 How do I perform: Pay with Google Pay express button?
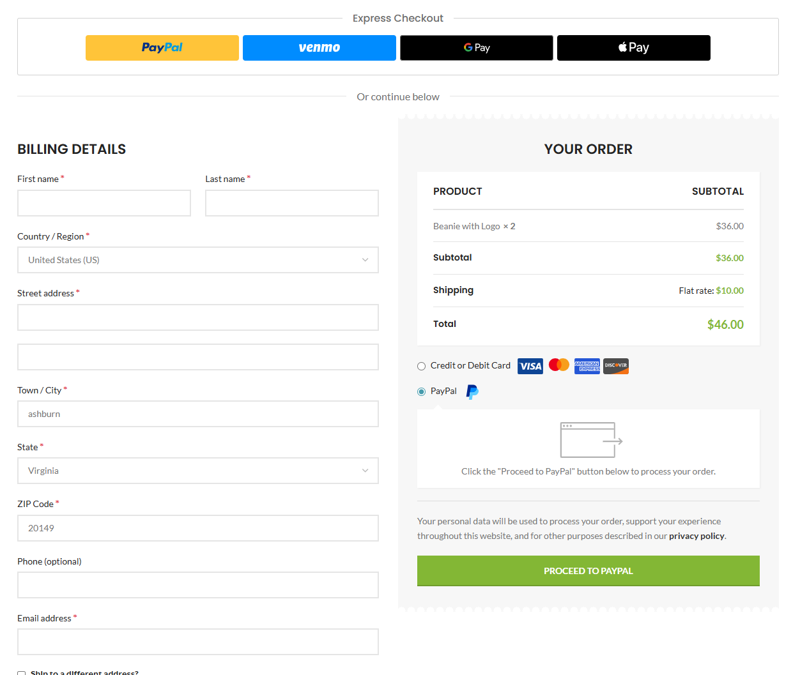(x=476, y=48)
